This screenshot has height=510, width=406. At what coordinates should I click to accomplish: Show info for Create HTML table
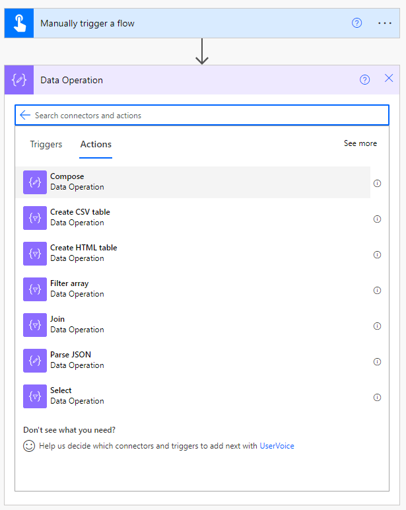(x=377, y=255)
